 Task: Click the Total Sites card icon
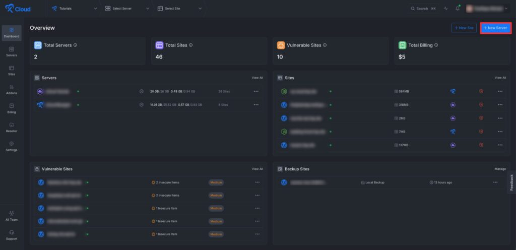[x=159, y=45]
